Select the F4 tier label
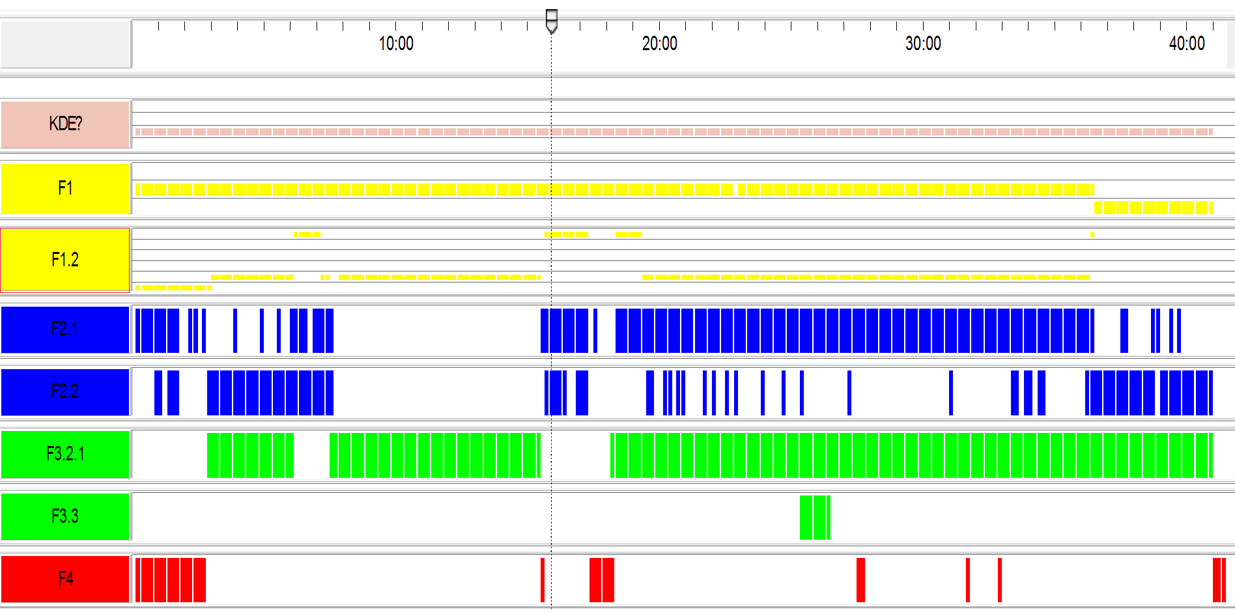1235x612 pixels. pyautogui.click(x=65, y=579)
